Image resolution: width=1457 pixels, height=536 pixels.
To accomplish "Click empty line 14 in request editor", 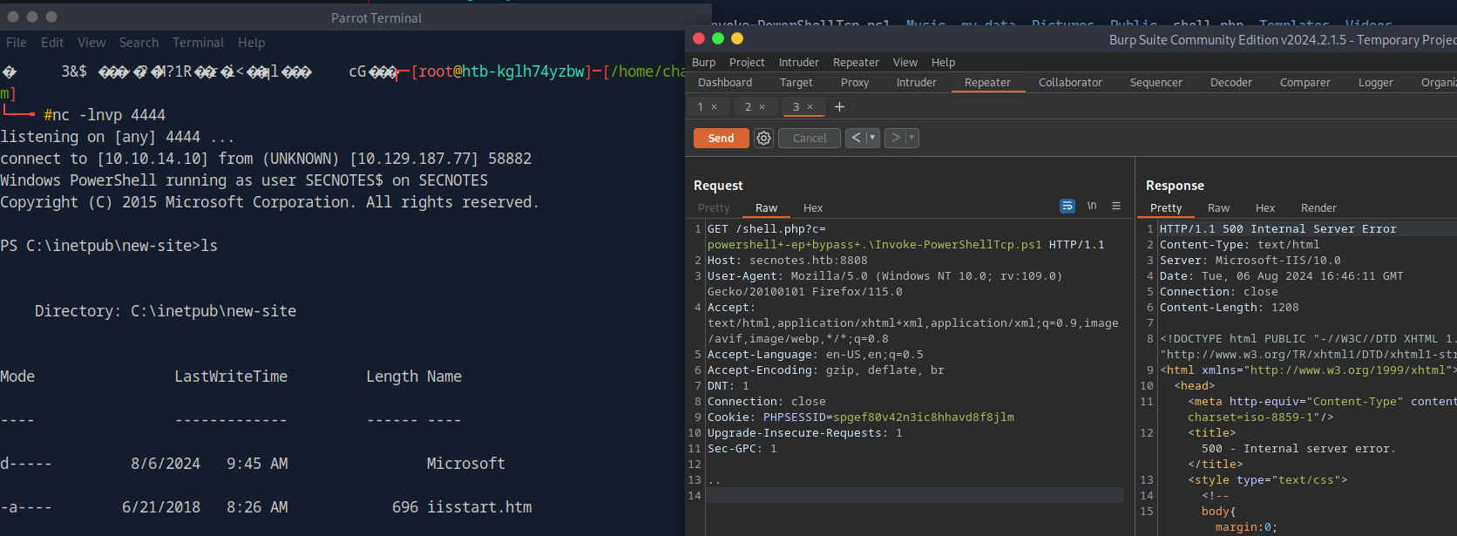I will (915, 495).
